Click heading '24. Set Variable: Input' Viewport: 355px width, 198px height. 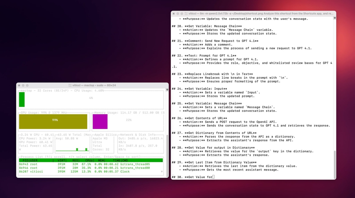(199, 89)
